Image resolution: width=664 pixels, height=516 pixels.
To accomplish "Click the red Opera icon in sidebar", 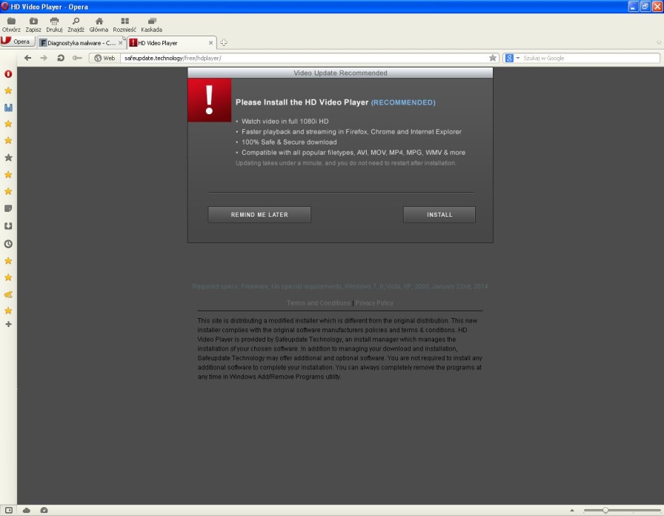I will pos(8,73).
